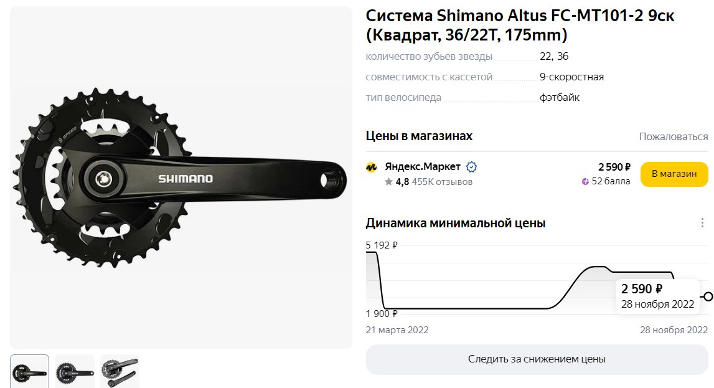Click the 2 590 ₽ chart tooltip
714x388 pixels.
pos(657,296)
